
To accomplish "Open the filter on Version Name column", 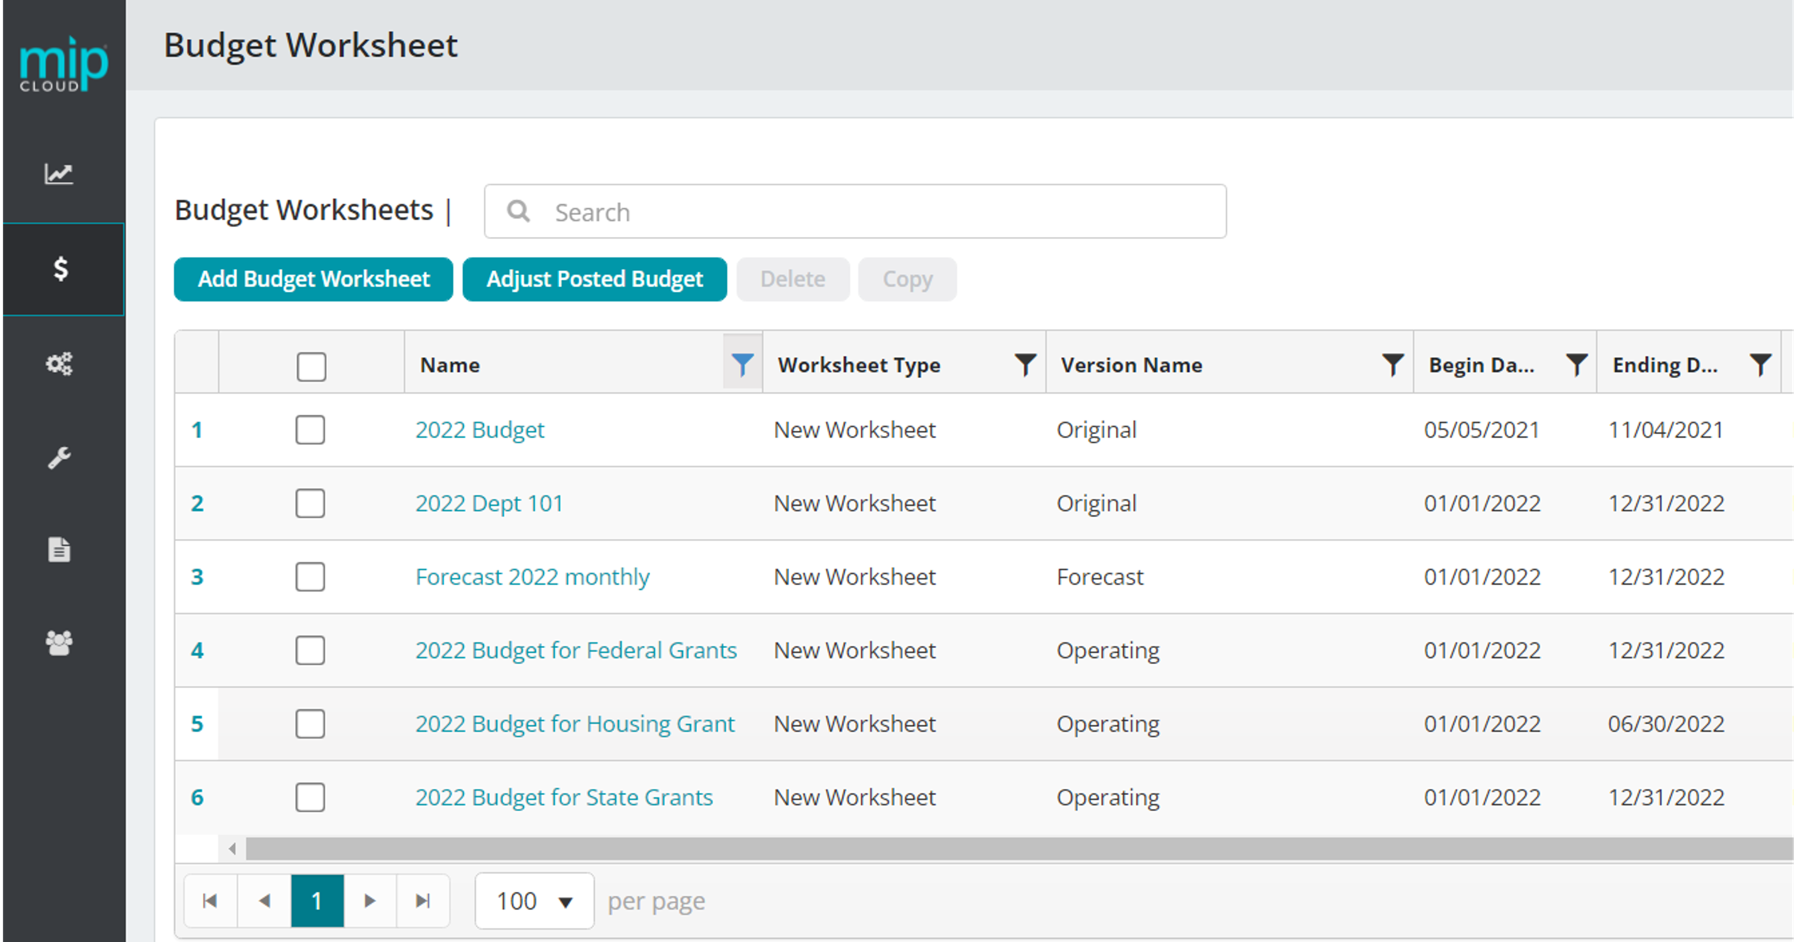I will pos(1392,364).
